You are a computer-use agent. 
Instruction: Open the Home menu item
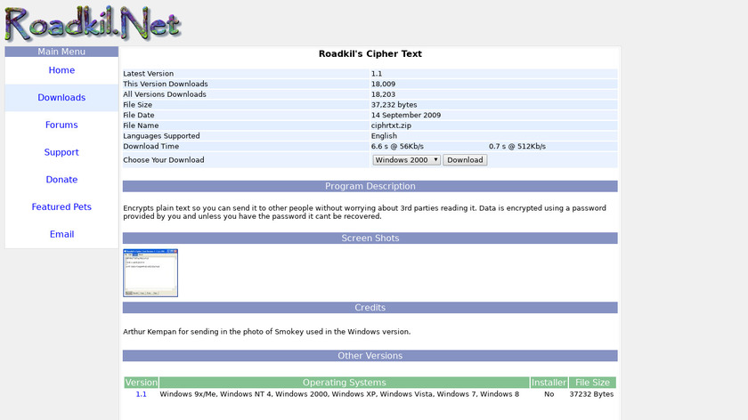[61, 70]
